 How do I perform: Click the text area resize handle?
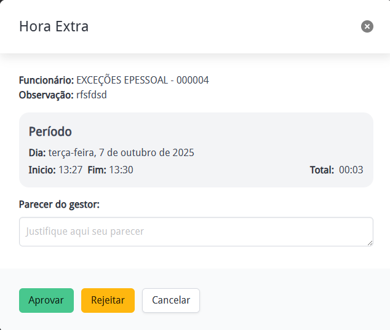coord(370,243)
